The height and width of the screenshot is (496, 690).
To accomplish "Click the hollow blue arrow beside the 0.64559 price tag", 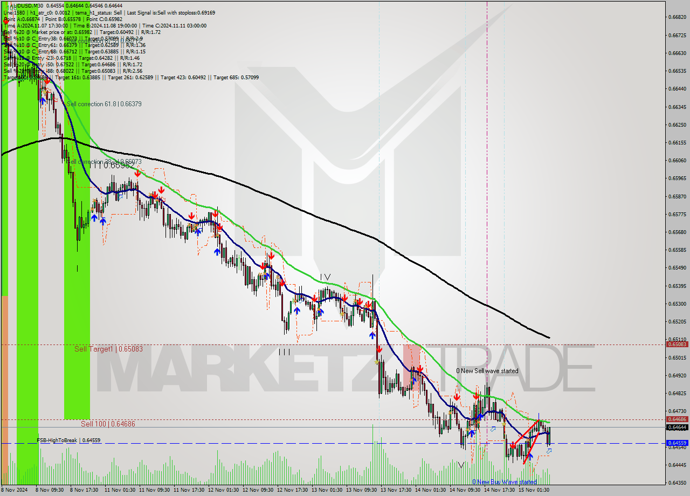I will [x=549, y=451].
